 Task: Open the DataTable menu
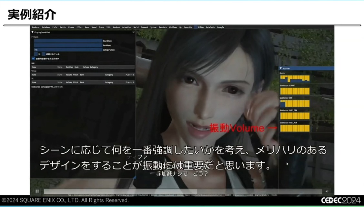(210, 27)
